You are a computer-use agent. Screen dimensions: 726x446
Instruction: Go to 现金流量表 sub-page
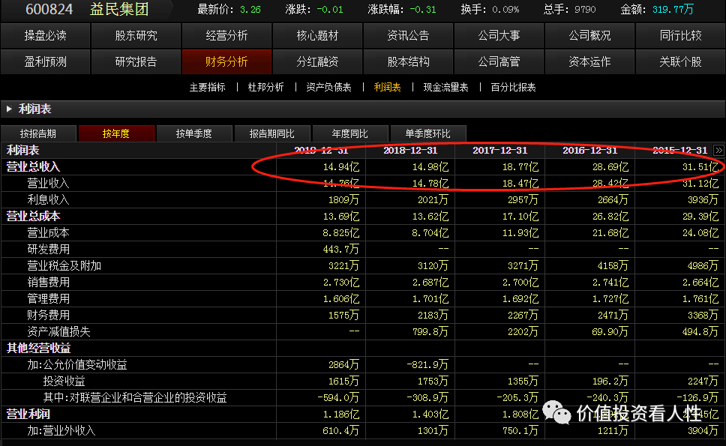(446, 88)
